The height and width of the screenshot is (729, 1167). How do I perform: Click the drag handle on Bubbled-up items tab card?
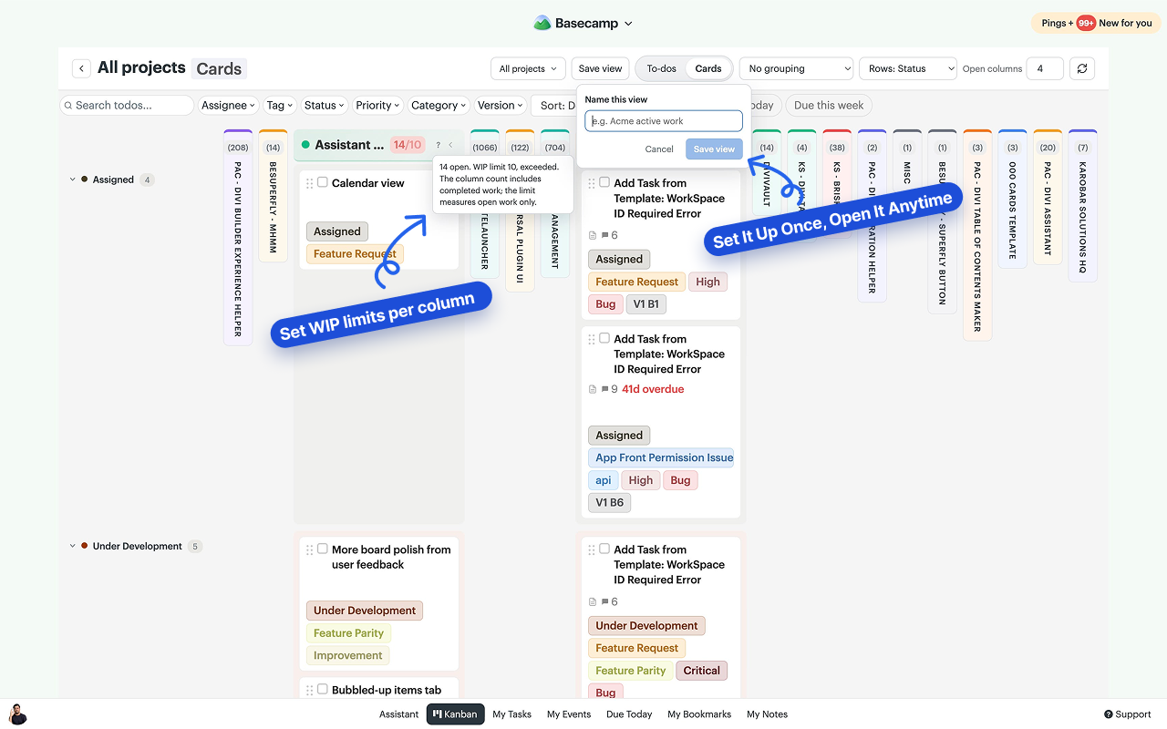click(310, 691)
